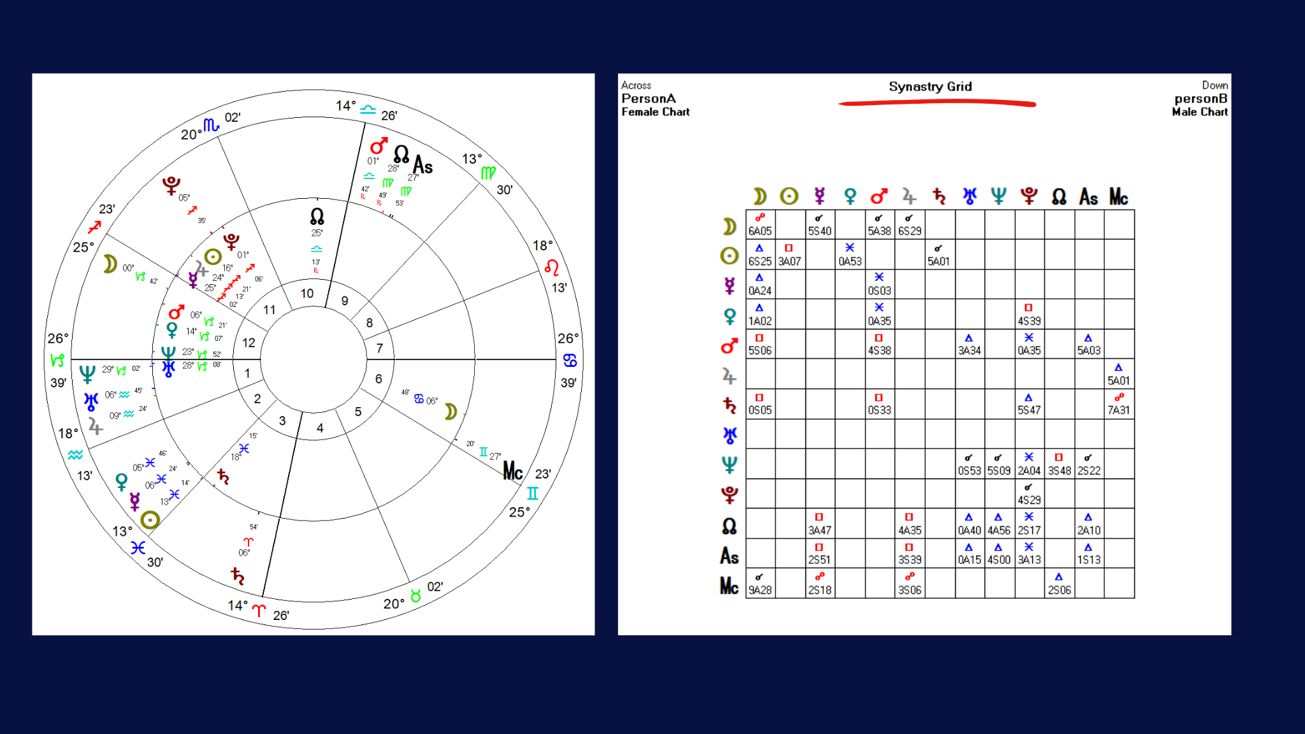This screenshot has height=734, width=1305.
Task: Click grid cell "4A56"
Action: [x=999, y=524]
